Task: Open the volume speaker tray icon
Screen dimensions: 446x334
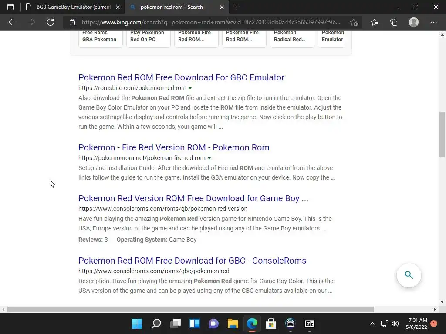Action: 395,324
